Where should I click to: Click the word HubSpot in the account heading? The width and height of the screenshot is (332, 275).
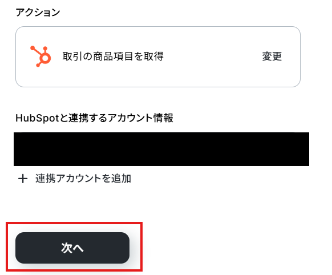point(37,118)
